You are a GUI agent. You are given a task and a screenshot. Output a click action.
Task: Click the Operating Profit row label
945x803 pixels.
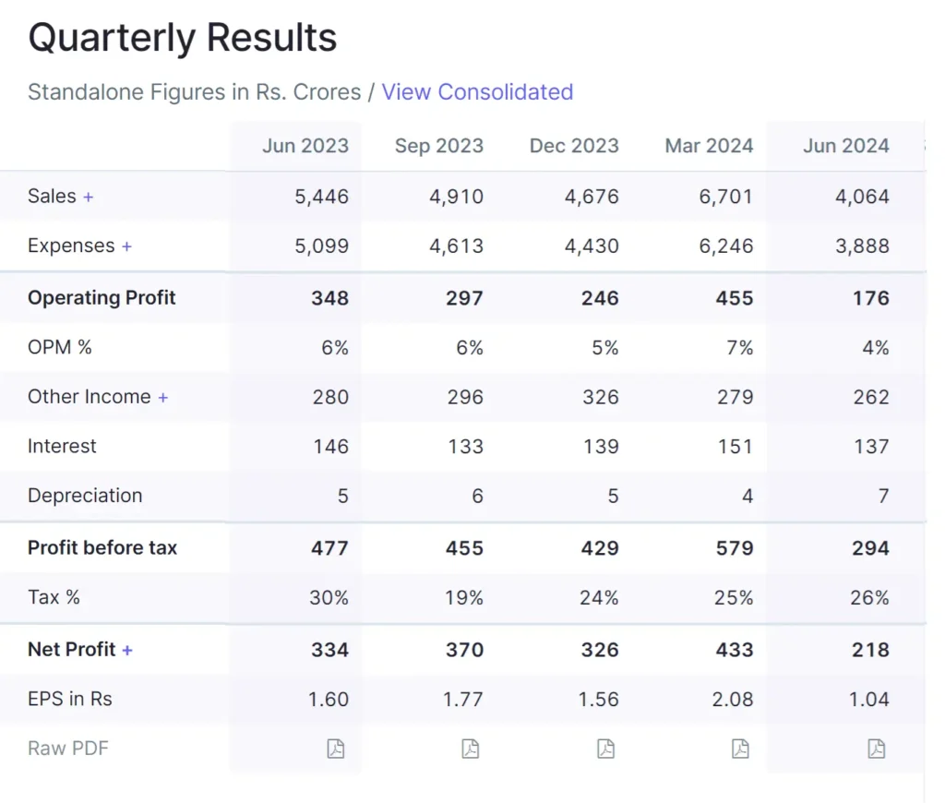click(102, 298)
